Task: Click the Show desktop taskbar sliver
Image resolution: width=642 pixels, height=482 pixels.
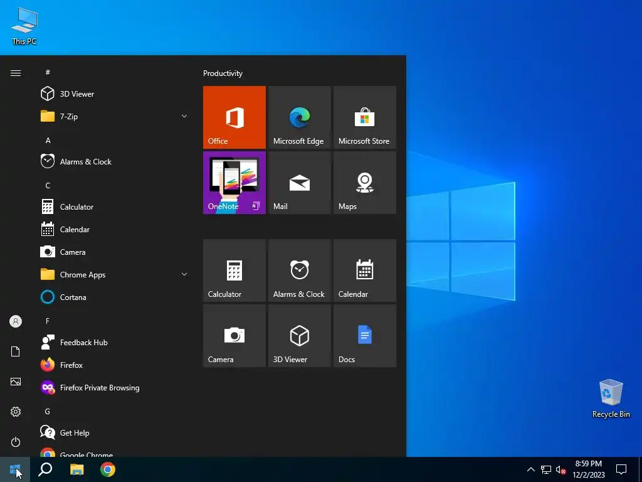Action: point(640,469)
